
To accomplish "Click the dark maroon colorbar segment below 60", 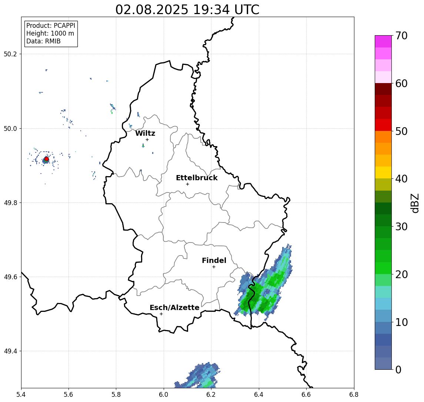I will [x=383, y=89].
